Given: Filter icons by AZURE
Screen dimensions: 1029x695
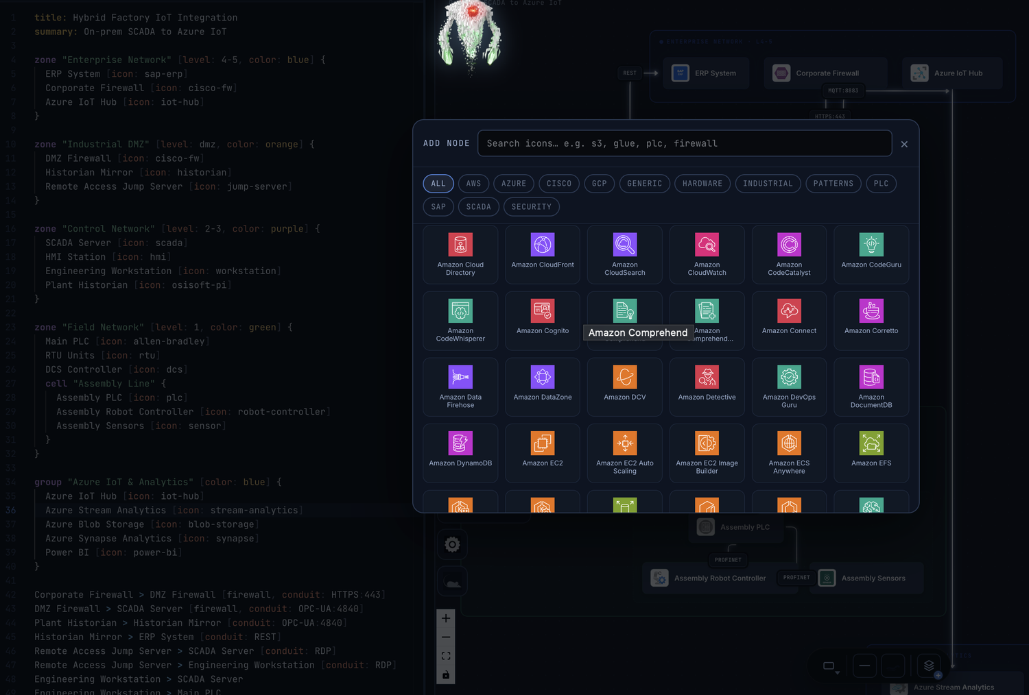Looking at the screenshot, I should point(514,184).
